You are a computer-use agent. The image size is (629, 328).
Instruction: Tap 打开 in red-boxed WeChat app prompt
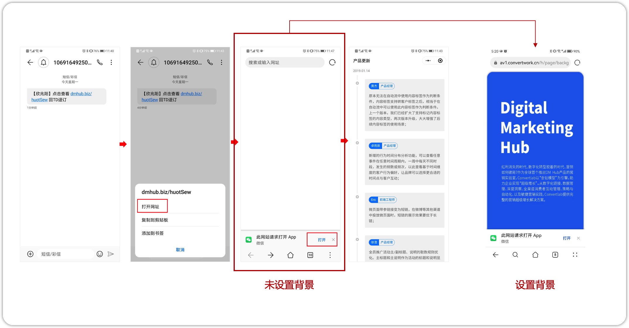coord(322,240)
